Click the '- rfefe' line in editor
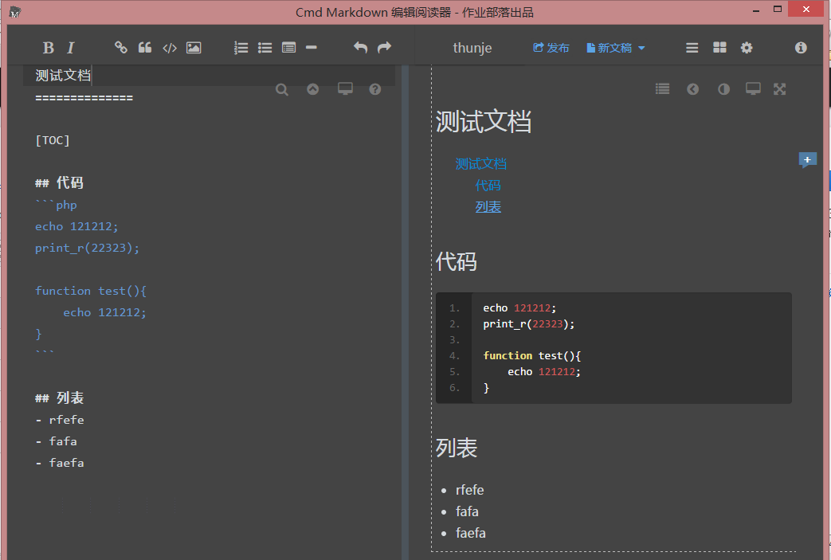This screenshot has height=560, width=831. coord(60,420)
